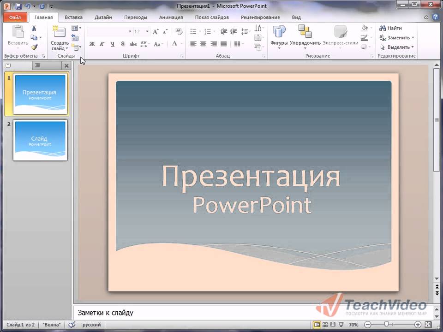Open the Буфер обмена dialog launcher

43,56
